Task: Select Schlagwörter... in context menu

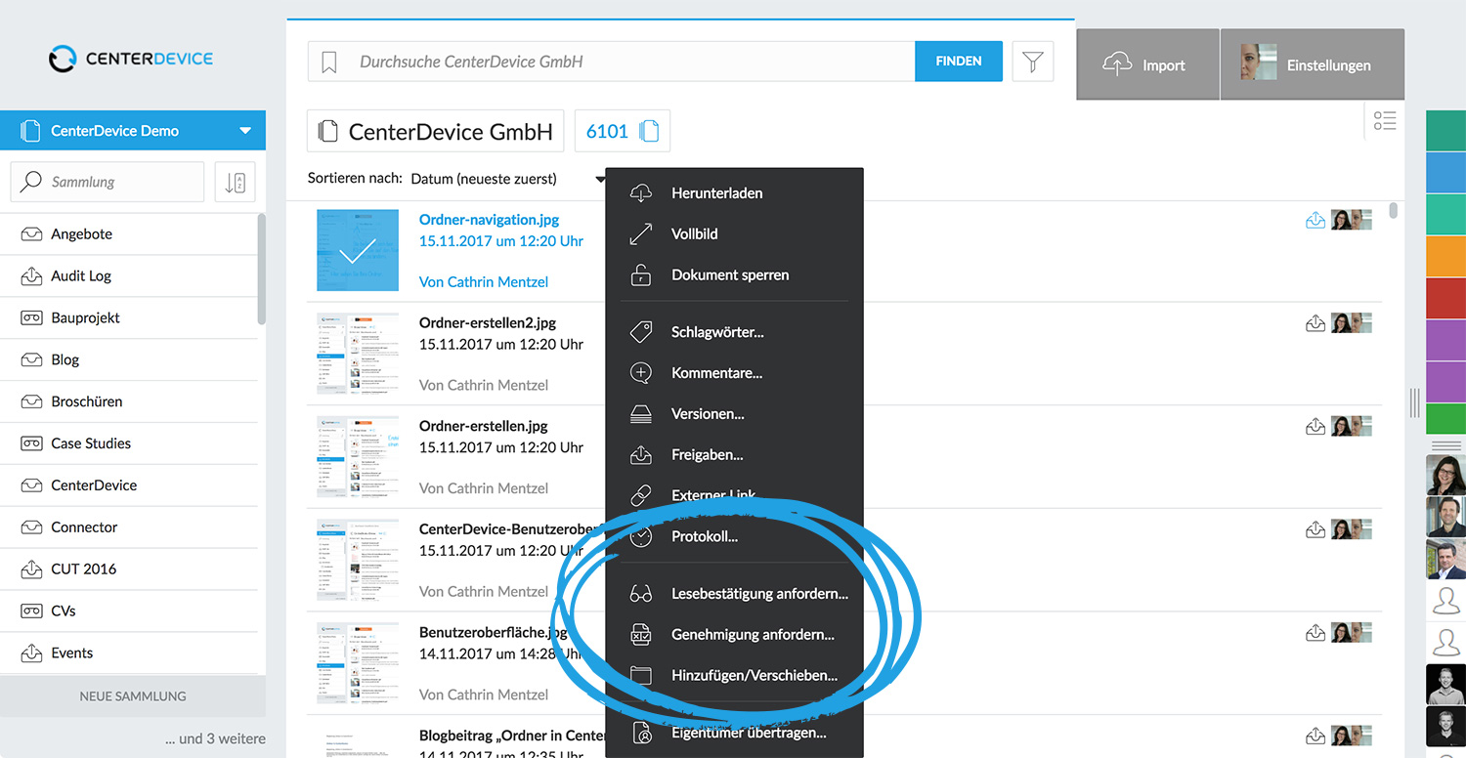Action: coord(735,332)
